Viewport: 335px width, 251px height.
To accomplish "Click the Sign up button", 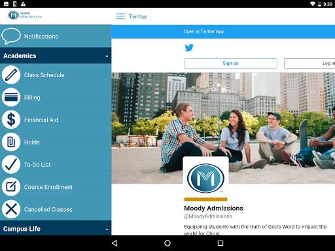I will click(x=230, y=63).
